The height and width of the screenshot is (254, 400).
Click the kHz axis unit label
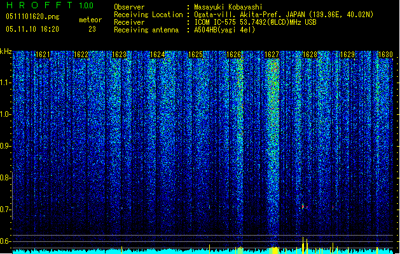6,51
